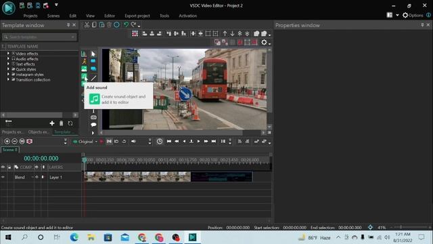Click the Add chart icon in object toolbar

pos(84,54)
